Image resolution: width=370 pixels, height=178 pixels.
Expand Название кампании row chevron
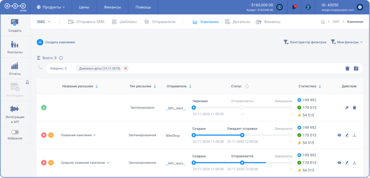point(94,135)
